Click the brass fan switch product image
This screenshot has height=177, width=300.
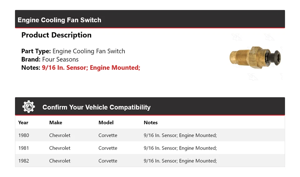point(255,58)
